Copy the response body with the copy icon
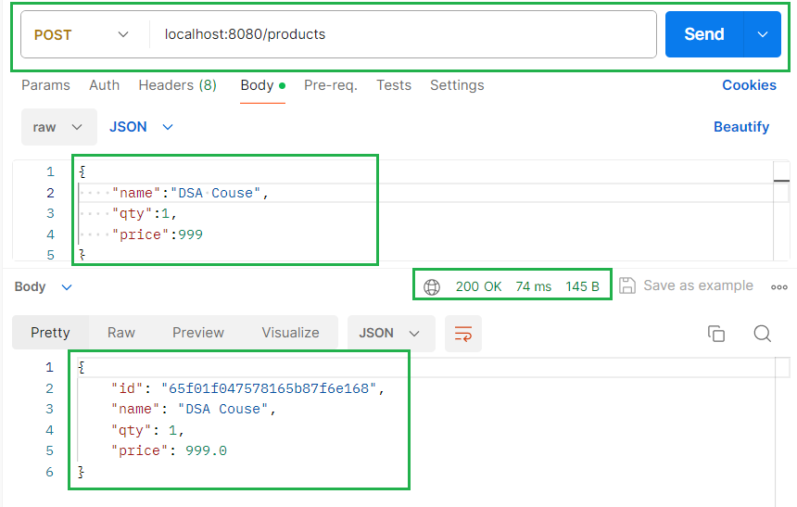 tap(715, 334)
